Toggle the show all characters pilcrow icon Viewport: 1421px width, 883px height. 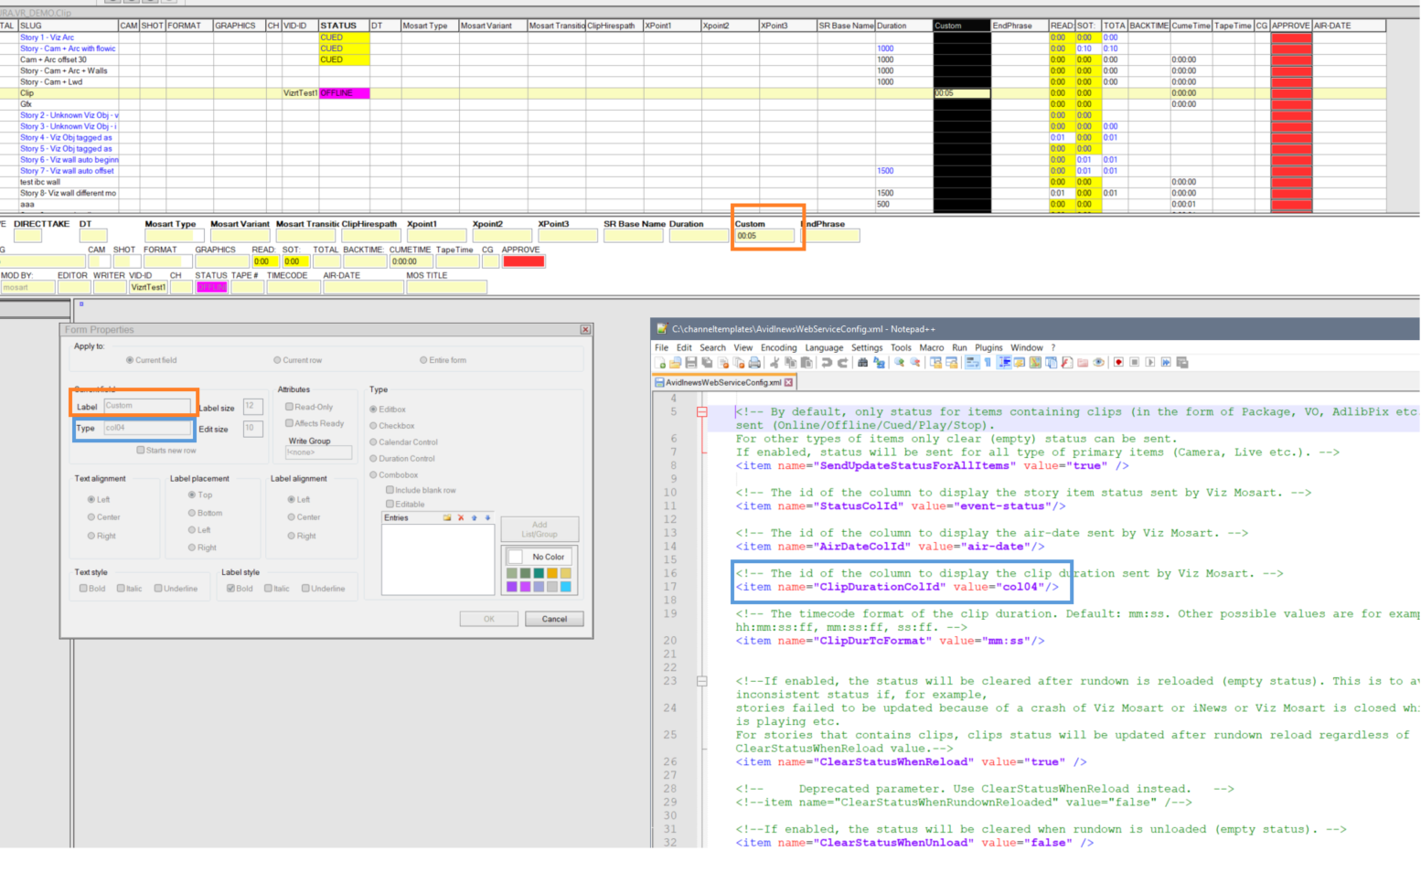click(988, 363)
